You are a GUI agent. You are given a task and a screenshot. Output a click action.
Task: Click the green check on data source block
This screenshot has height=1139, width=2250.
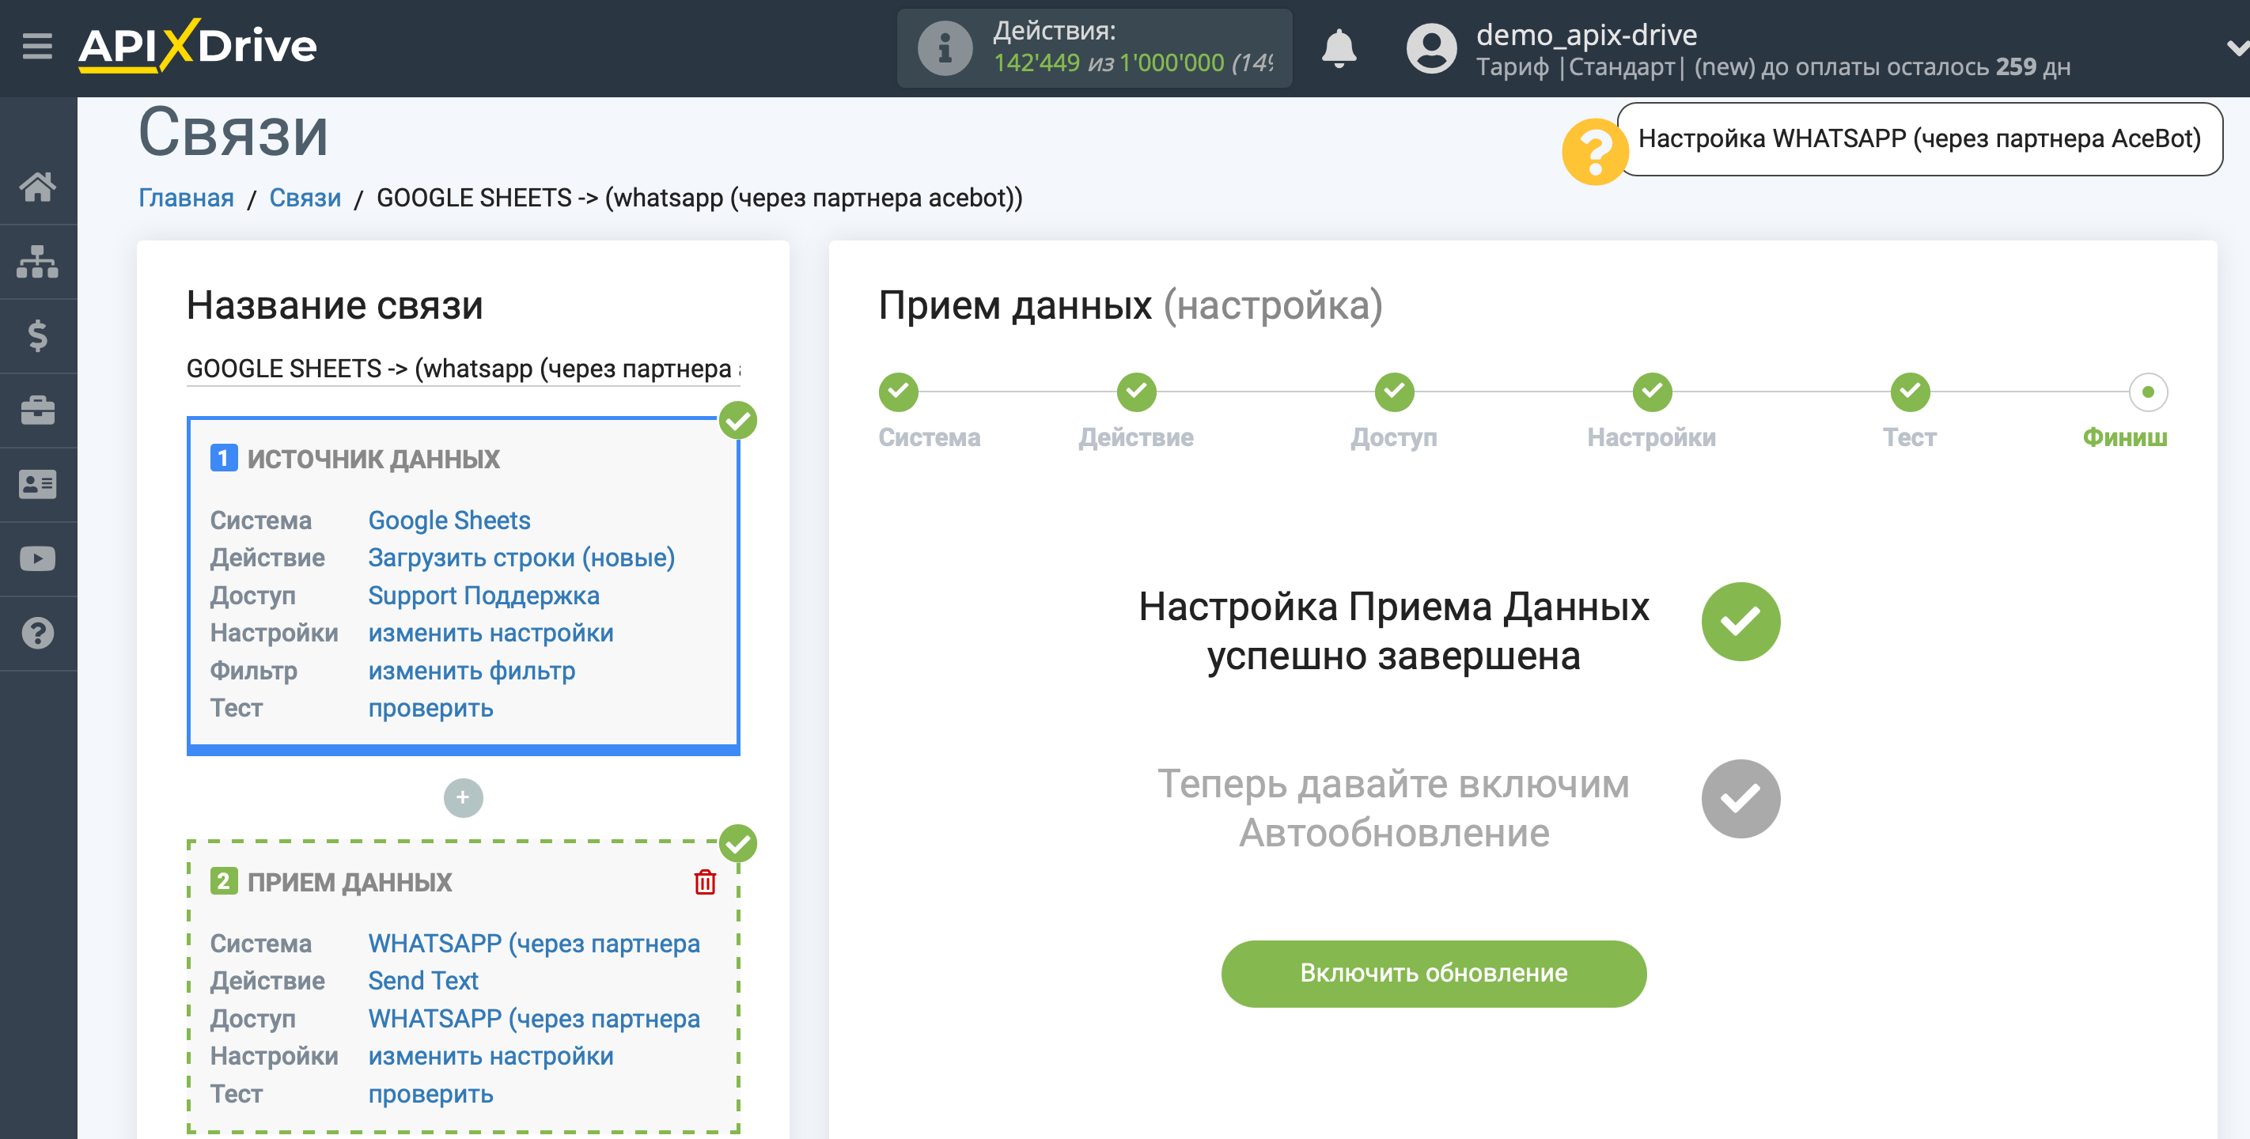coord(738,420)
